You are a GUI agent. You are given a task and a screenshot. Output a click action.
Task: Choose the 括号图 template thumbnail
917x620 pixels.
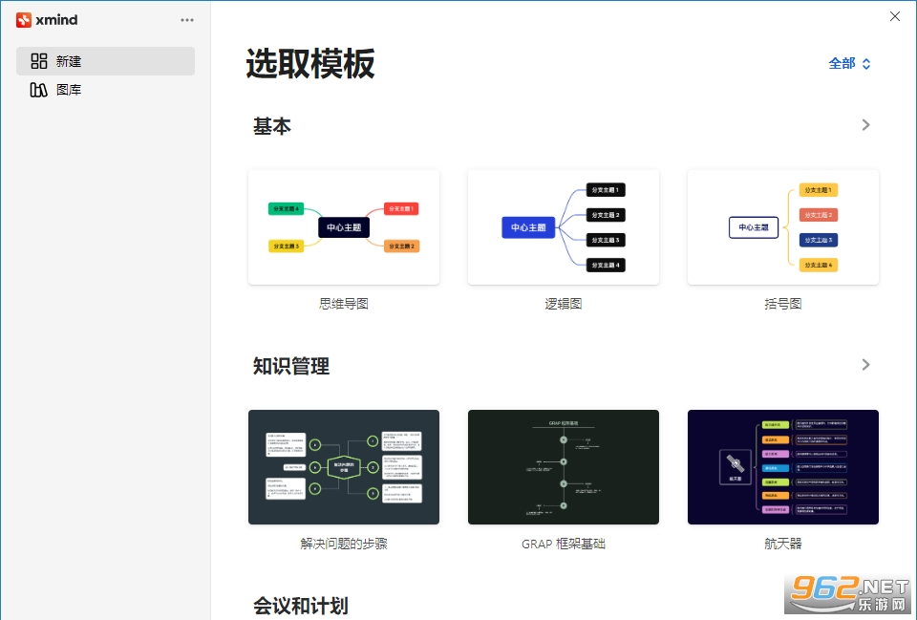783,227
